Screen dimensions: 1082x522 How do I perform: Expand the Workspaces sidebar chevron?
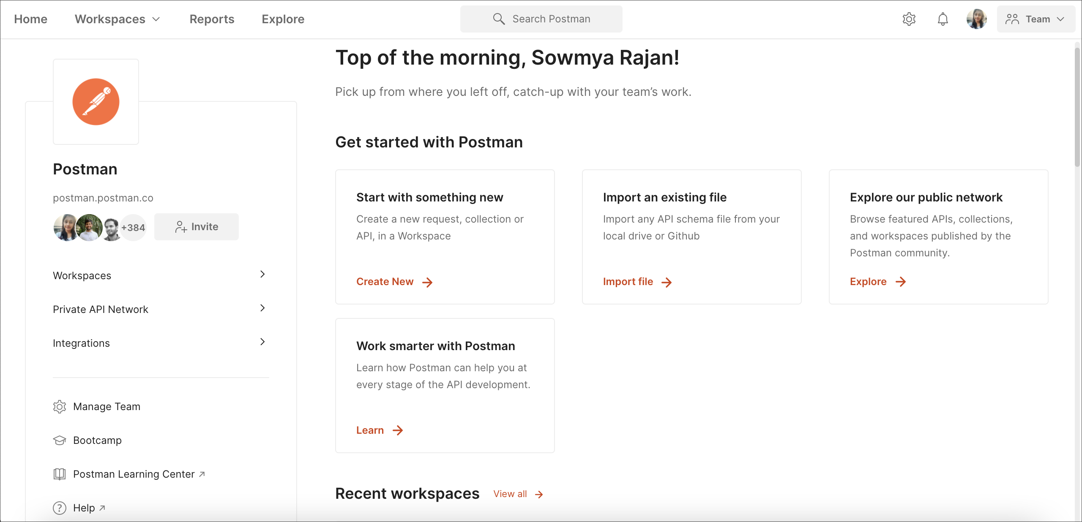click(262, 274)
